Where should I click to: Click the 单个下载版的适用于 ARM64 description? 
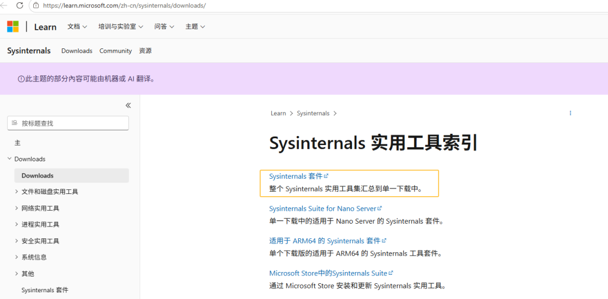(x=356, y=254)
